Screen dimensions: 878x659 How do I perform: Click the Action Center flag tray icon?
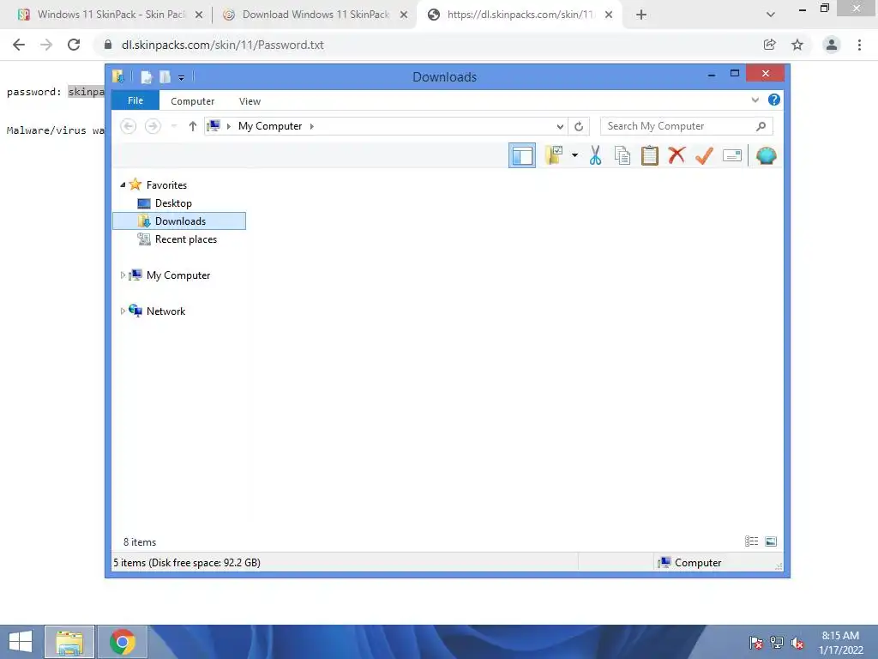[x=756, y=643]
